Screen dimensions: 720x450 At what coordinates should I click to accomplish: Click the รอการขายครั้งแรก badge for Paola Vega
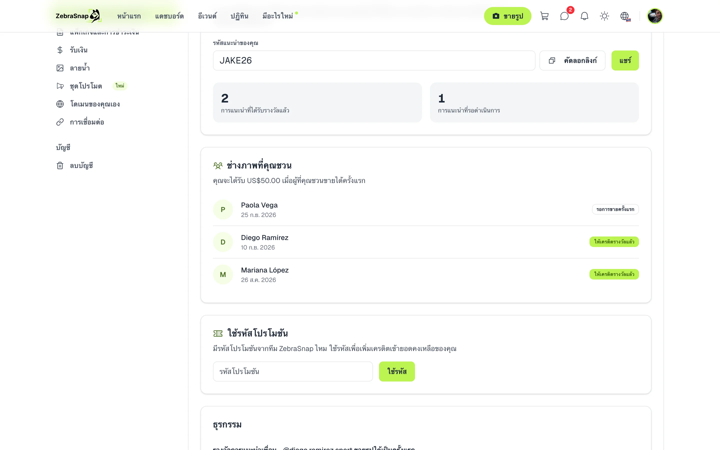(615, 209)
